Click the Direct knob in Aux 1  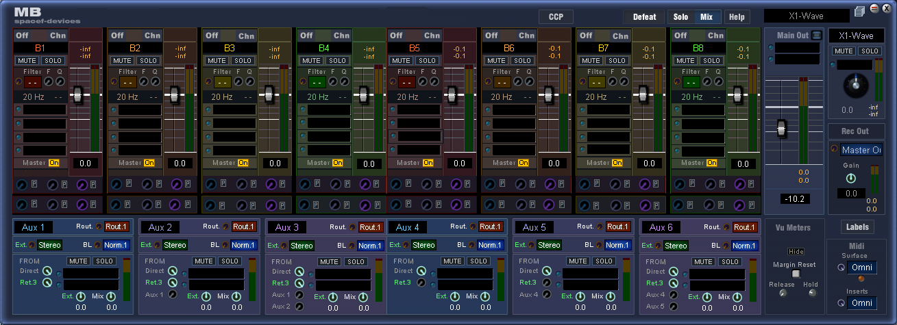[47, 271]
